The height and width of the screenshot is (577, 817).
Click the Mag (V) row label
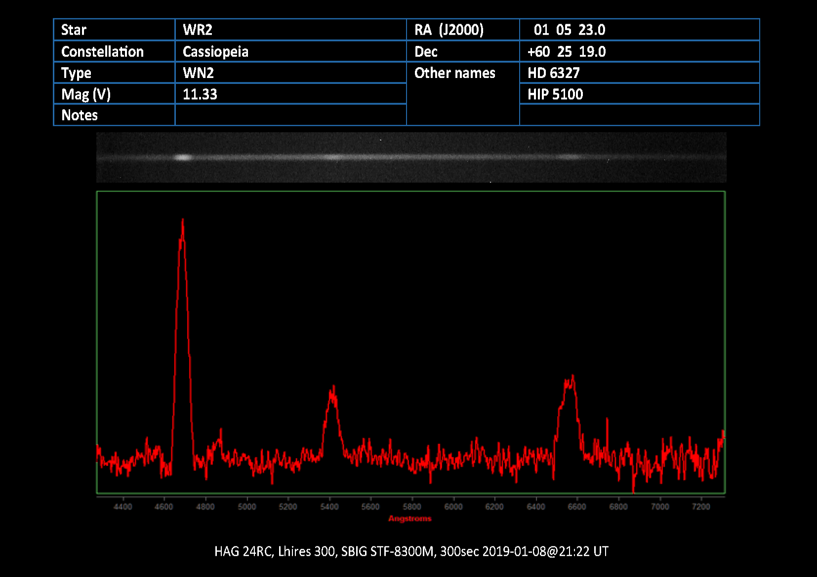tap(86, 94)
